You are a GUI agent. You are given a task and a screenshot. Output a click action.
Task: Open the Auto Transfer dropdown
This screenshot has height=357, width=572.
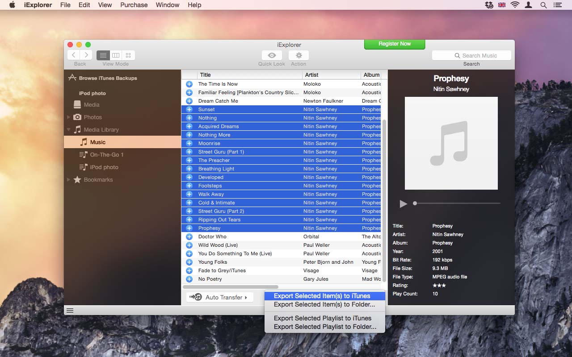tap(220, 297)
